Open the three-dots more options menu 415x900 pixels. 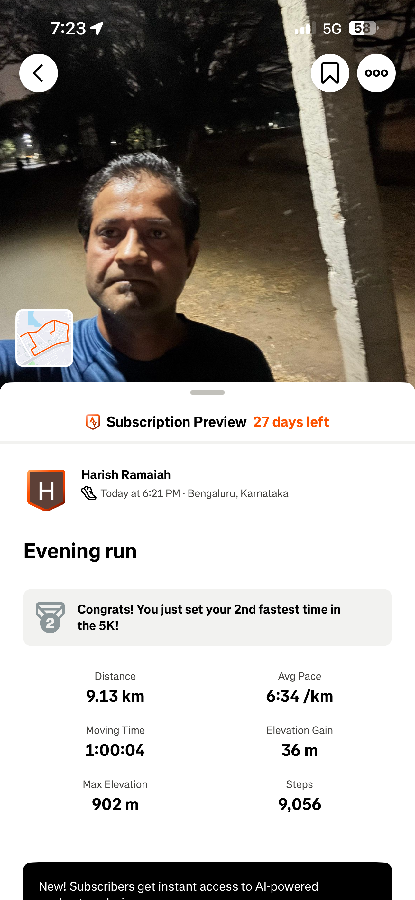coord(376,73)
